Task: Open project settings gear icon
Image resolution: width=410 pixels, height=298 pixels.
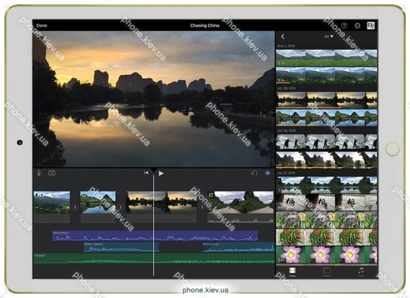Action: (357, 25)
